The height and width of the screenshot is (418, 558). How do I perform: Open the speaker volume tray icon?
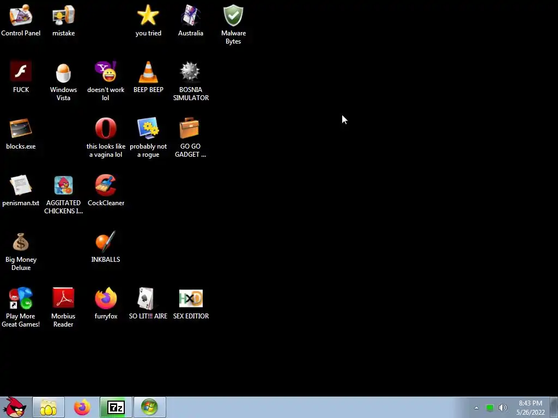tap(503, 408)
